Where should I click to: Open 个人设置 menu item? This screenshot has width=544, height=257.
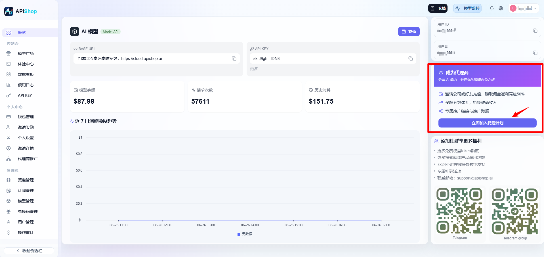click(x=30, y=138)
